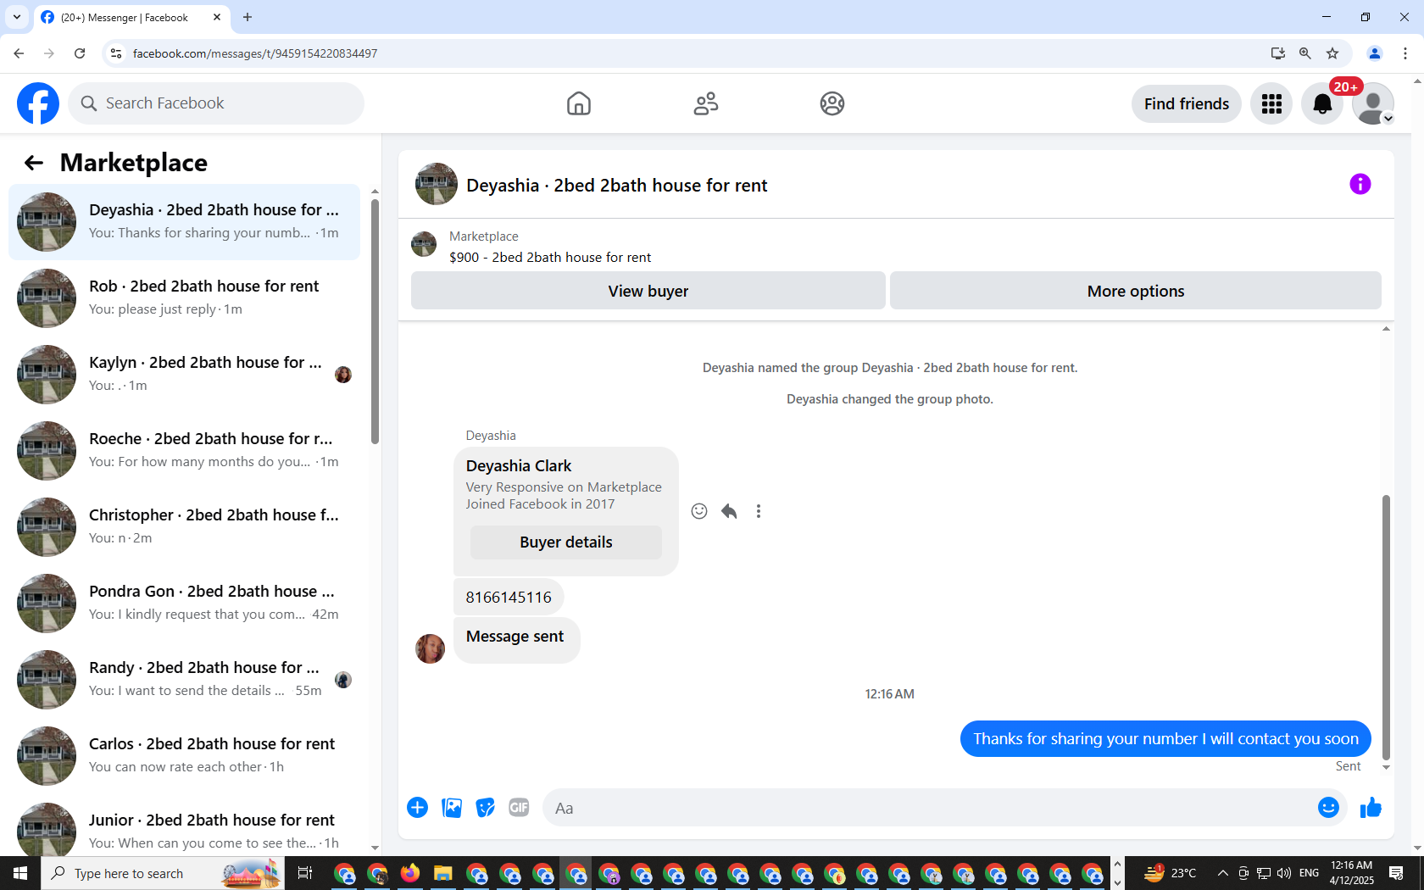
Task: Open the browser zoom icon
Action: tap(1305, 53)
